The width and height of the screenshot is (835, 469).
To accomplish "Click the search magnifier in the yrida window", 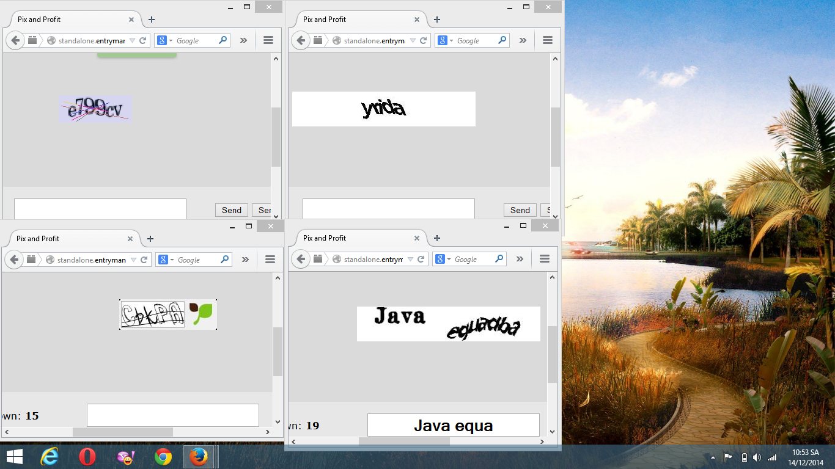I will tap(502, 40).
